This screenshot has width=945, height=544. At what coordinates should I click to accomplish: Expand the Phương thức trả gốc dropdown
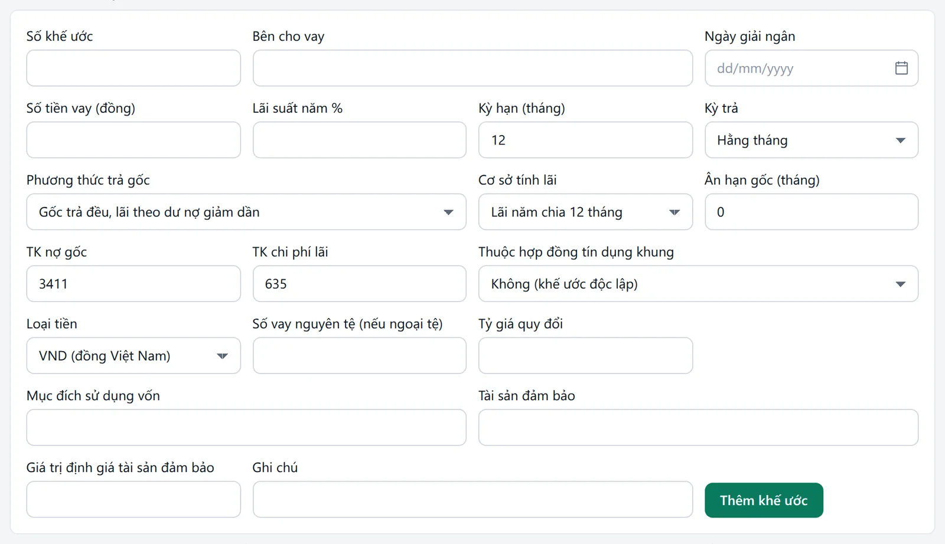(246, 212)
